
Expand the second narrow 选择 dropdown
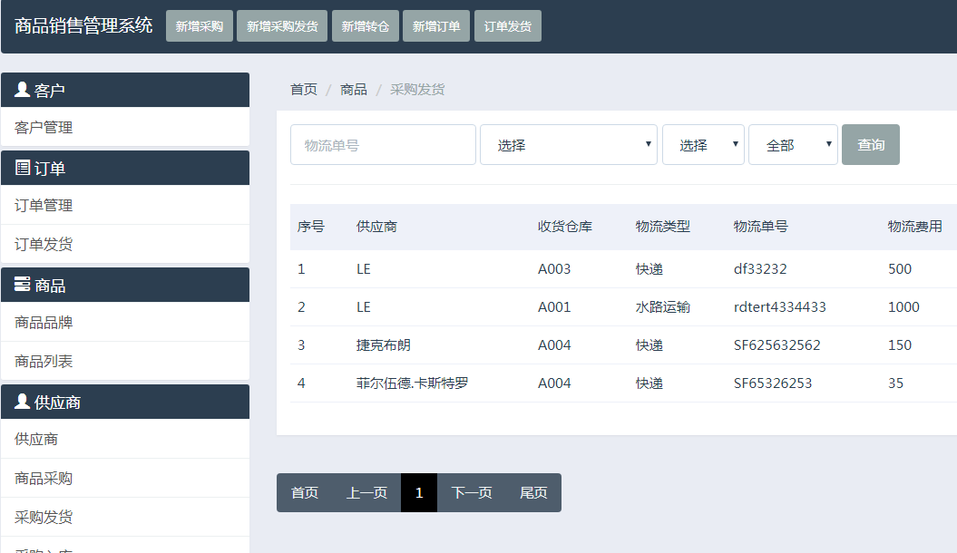tap(703, 145)
